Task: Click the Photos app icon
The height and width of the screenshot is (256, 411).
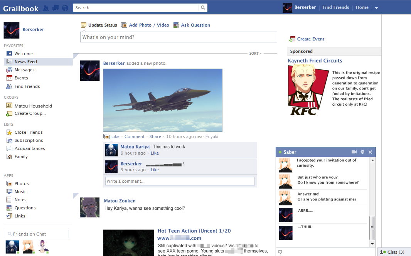Action: pyautogui.click(x=9, y=184)
